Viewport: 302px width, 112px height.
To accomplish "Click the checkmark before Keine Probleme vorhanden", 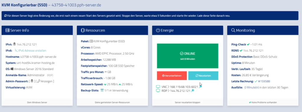I will tap(250, 102).
